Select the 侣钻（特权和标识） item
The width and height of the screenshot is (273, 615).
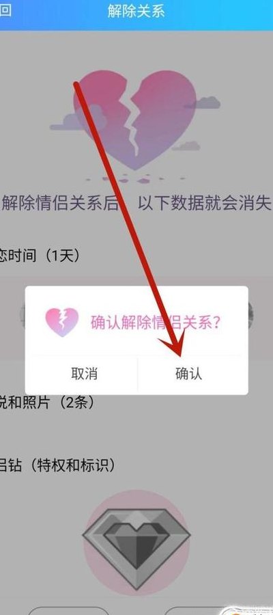[58, 465]
